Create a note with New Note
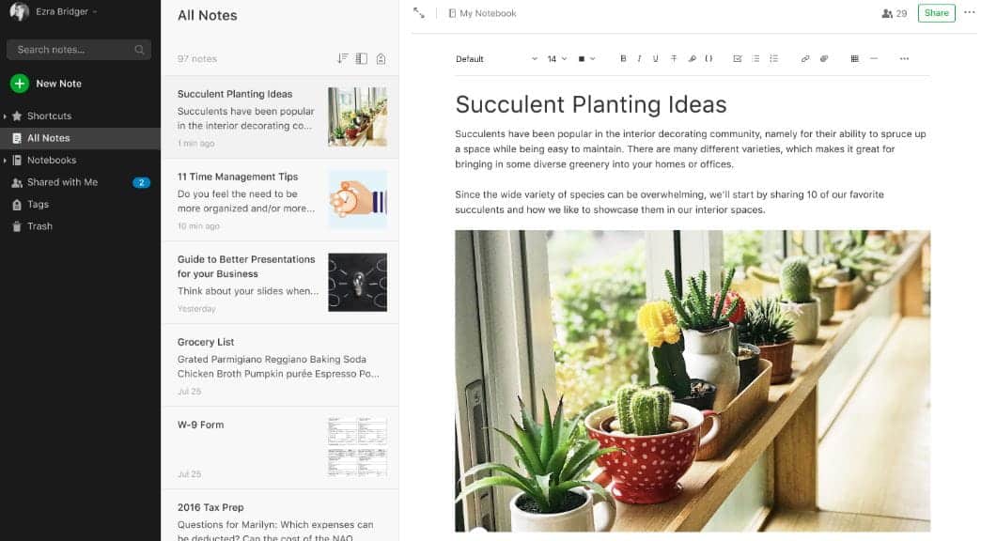Viewport: 981px width, 541px height. pyautogui.click(x=46, y=83)
